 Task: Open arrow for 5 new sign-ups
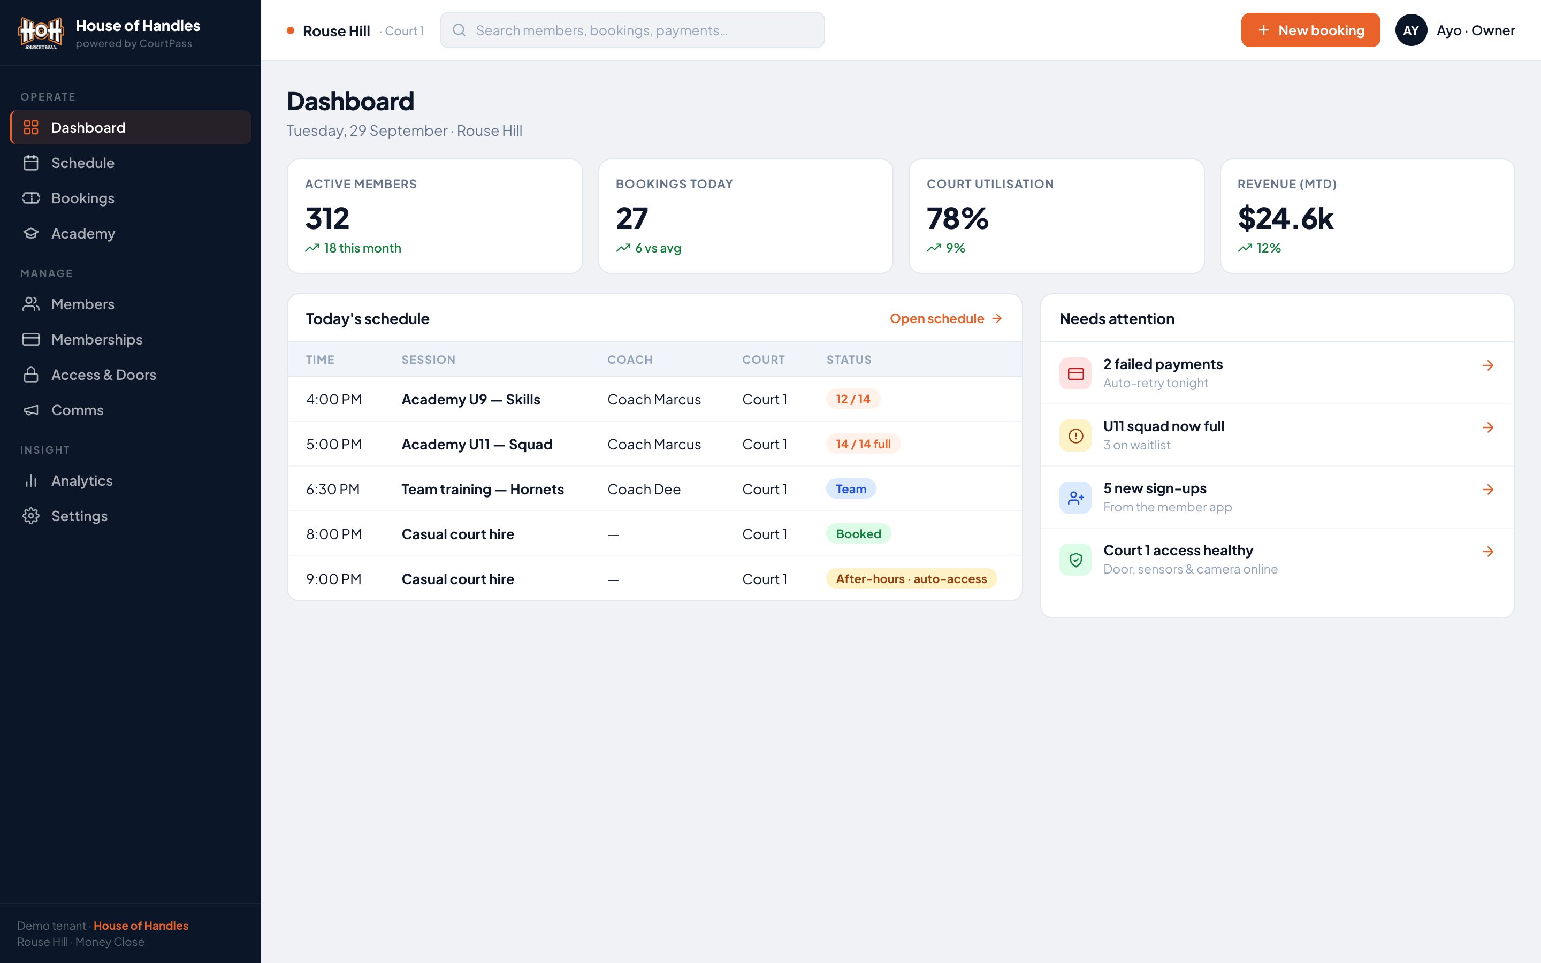[1487, 489]
